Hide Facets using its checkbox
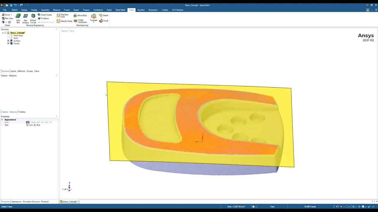 point(8,44)
